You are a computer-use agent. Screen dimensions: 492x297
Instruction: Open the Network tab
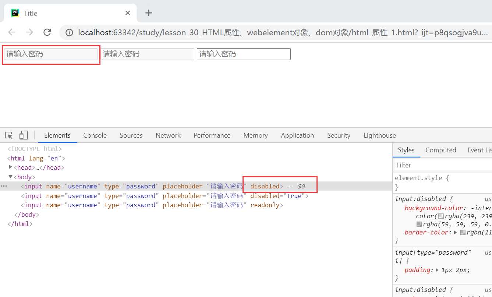(x=168, y=135)
